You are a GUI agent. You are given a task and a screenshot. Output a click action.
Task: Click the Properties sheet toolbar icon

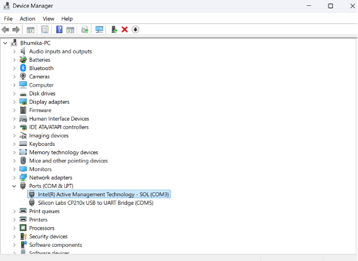coord(45,30)
